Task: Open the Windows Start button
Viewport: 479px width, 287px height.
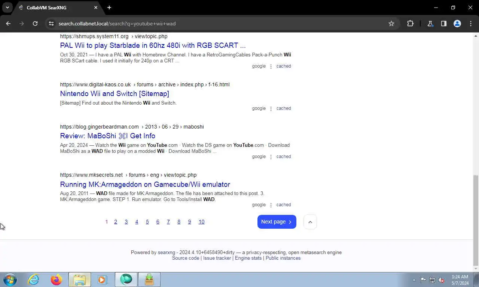Action: click(10, 280)
